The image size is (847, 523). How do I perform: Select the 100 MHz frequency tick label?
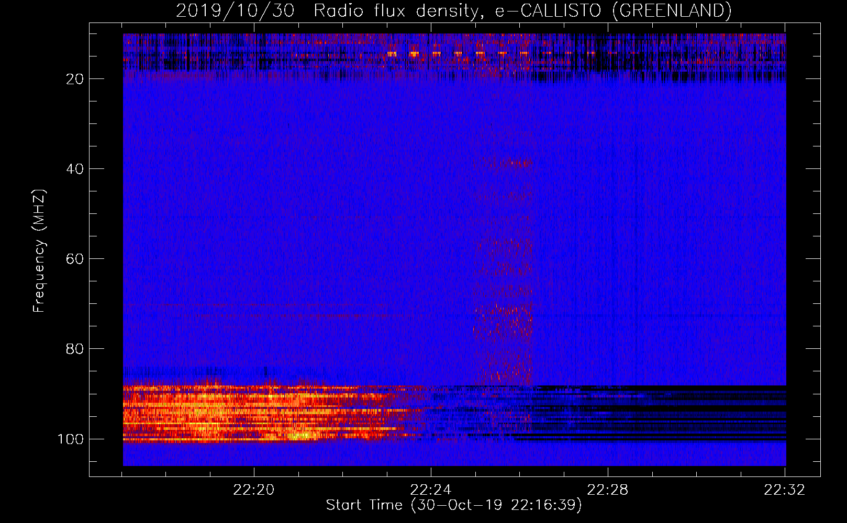(71, 439)
